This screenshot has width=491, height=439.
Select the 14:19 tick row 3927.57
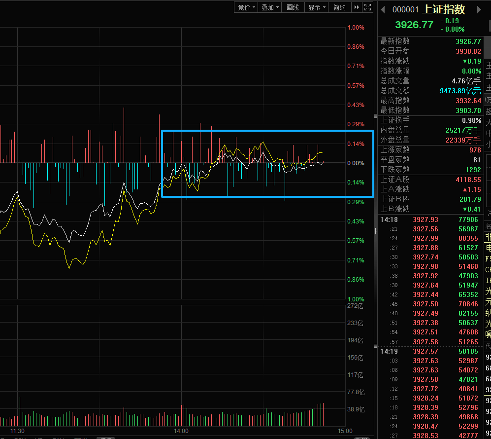pos(429,352)
